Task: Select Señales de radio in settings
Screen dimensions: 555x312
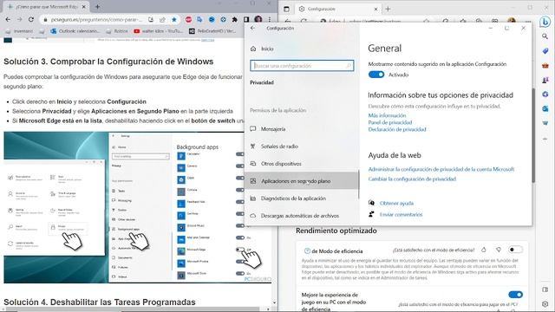Action: coord(302,146)
